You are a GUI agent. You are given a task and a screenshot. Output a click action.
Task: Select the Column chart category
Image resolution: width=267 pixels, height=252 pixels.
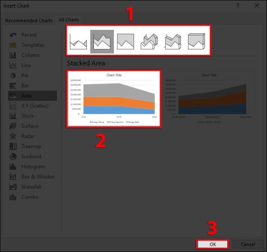pos(32,55)
